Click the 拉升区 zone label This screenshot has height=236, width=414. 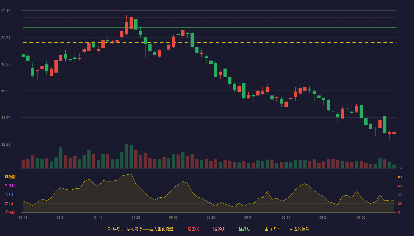(10, 195)
